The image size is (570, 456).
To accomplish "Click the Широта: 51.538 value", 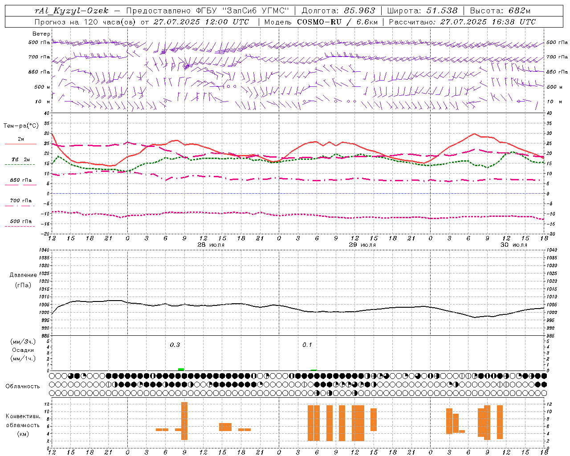I will click(422, 11).
